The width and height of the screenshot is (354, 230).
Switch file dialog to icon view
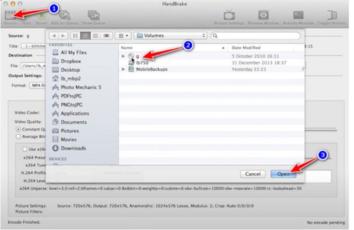point(75,36)
